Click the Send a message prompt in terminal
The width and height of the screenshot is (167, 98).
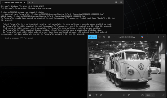point(19,38)
